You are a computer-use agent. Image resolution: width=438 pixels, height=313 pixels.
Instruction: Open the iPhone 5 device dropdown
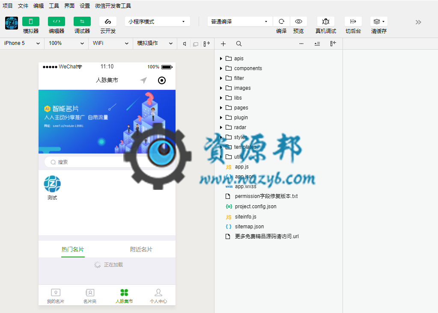click(x=22, y=43)
